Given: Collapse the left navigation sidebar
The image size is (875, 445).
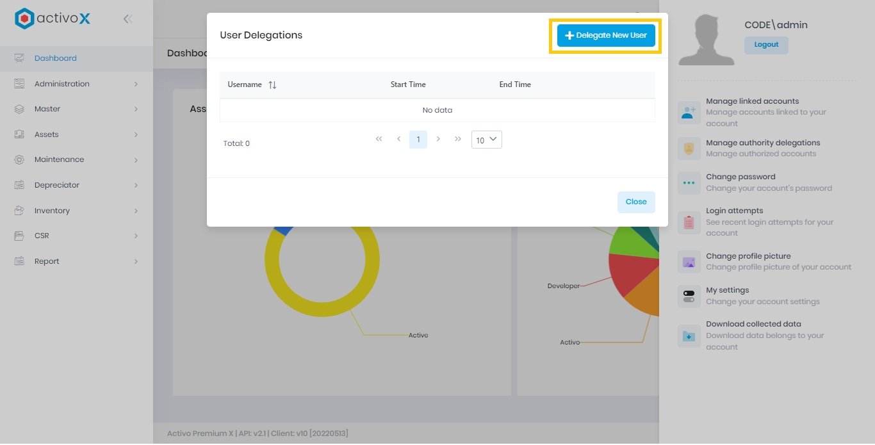Looking at the screenshot, I should coord(127,19).
